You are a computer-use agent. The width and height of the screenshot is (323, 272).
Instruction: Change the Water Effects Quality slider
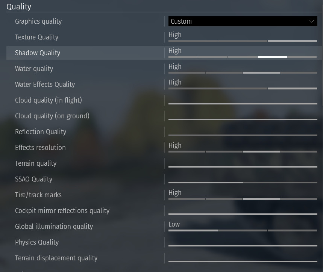pyautogui.click(x=243, y=88)
